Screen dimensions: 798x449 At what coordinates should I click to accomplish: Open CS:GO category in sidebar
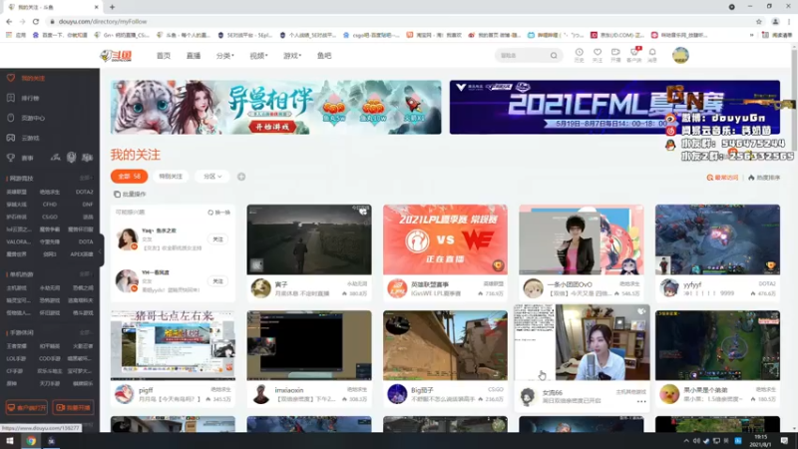49,217
